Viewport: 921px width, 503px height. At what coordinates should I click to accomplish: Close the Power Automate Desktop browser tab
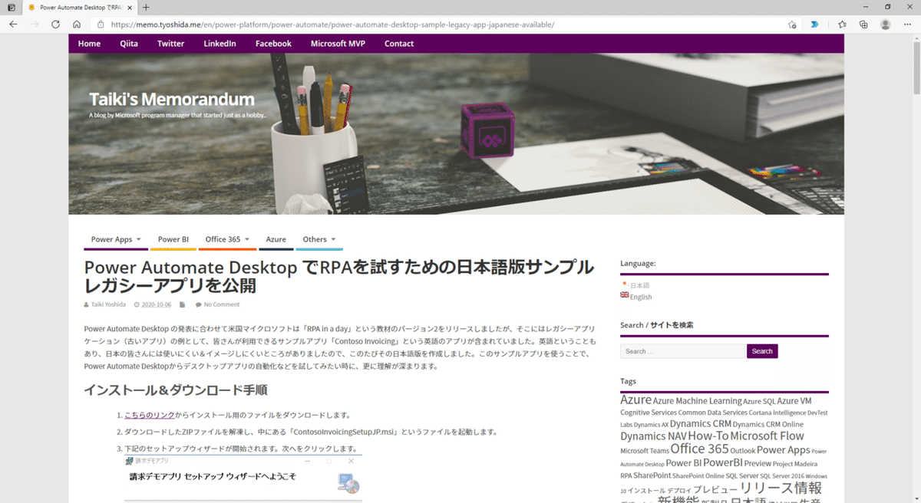(x=128, y=7)
